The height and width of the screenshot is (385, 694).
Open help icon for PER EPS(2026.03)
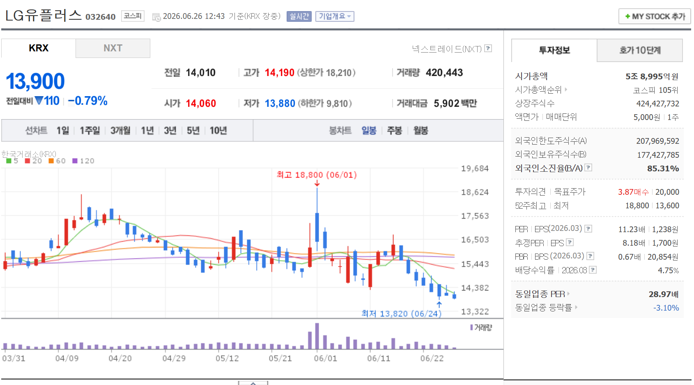tap(588, 228)
